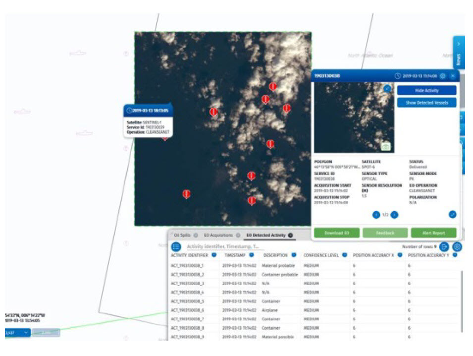Click the Material possible description cell
This screenshot has width=473, height=356.
(277, 337)
